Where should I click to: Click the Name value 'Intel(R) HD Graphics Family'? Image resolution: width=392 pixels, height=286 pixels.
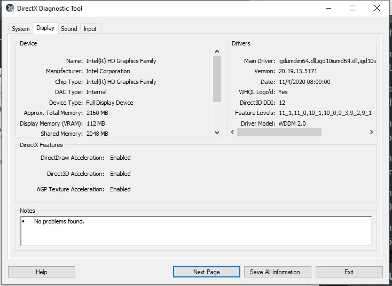point(121,61)
